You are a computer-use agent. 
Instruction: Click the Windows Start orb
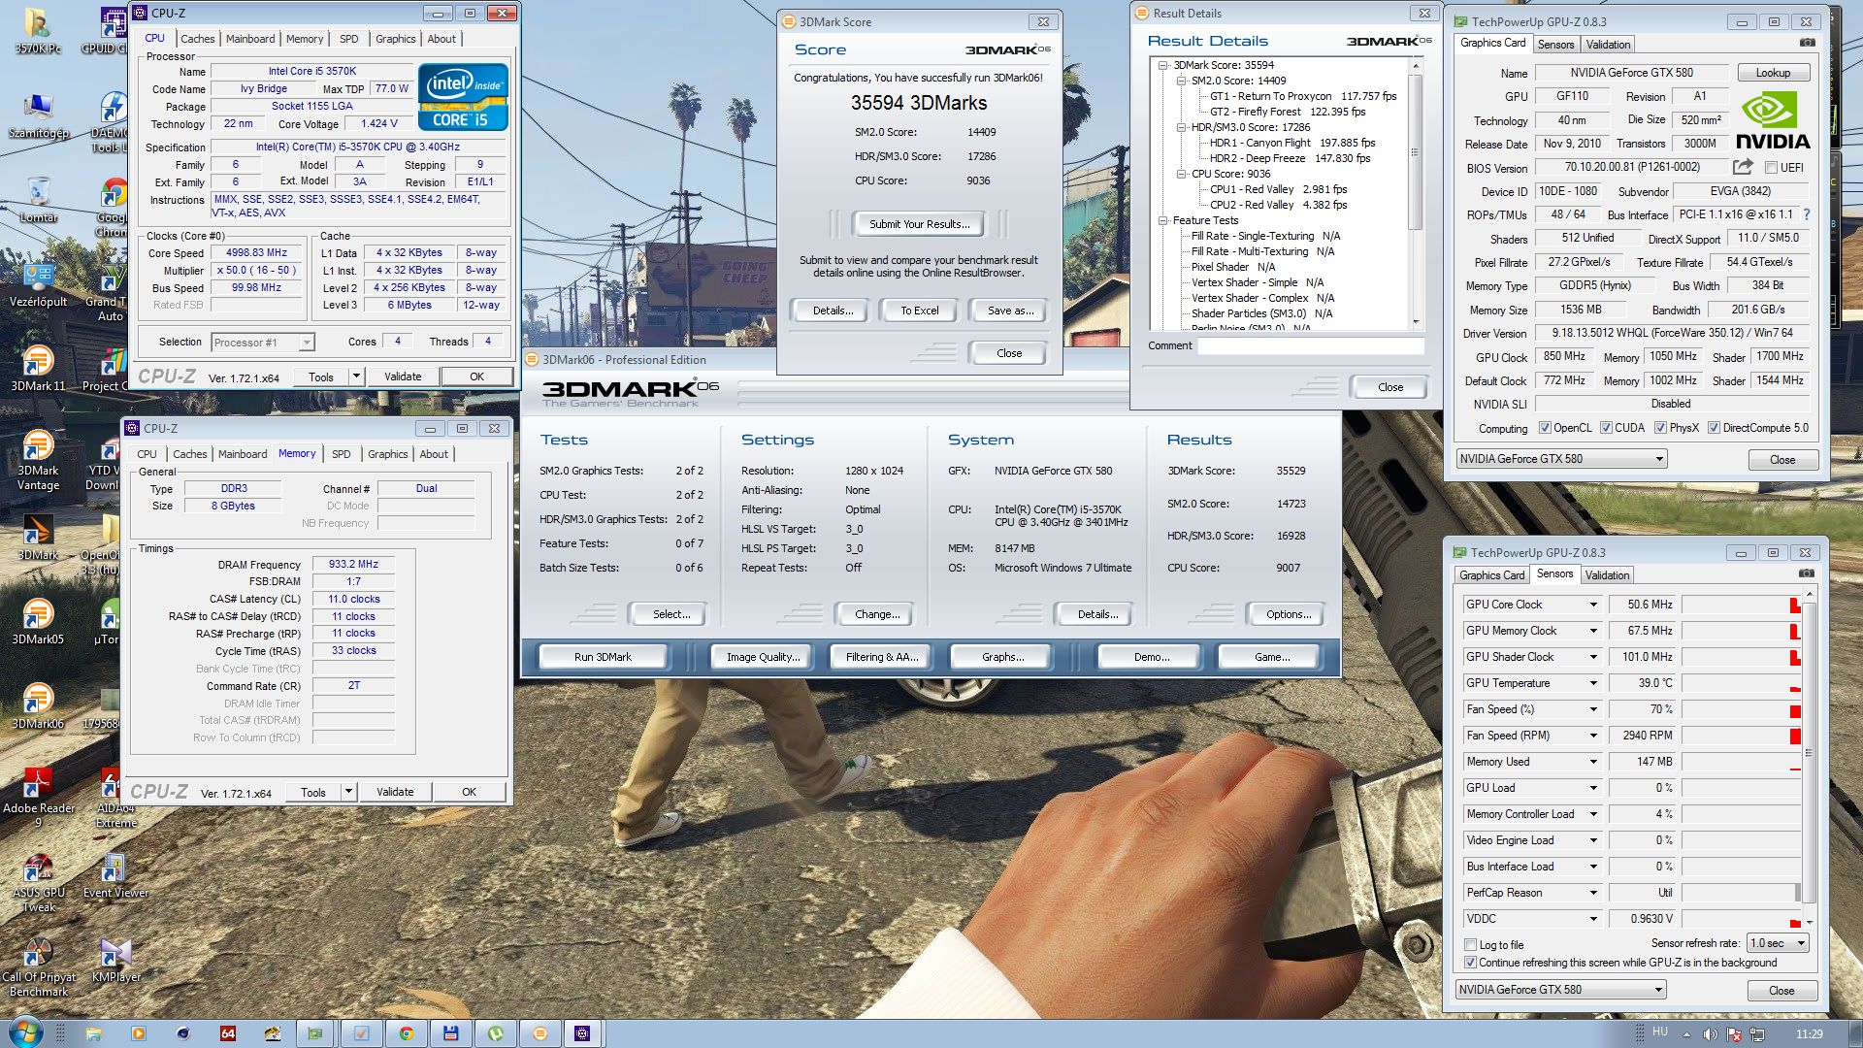coord(26,1032)
